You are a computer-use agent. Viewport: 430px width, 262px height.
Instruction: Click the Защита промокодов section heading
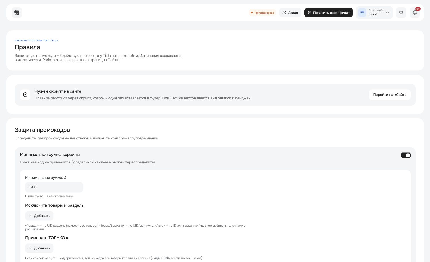(x=42, y=130)
